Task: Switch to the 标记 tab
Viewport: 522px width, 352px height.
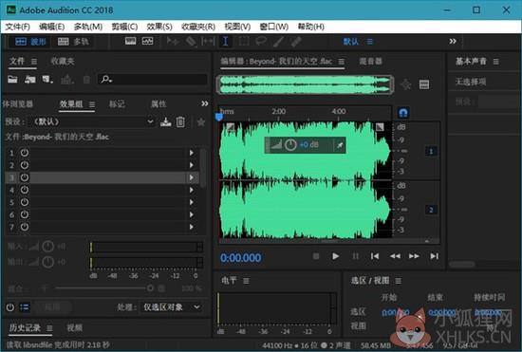Action: pos(117,104)
